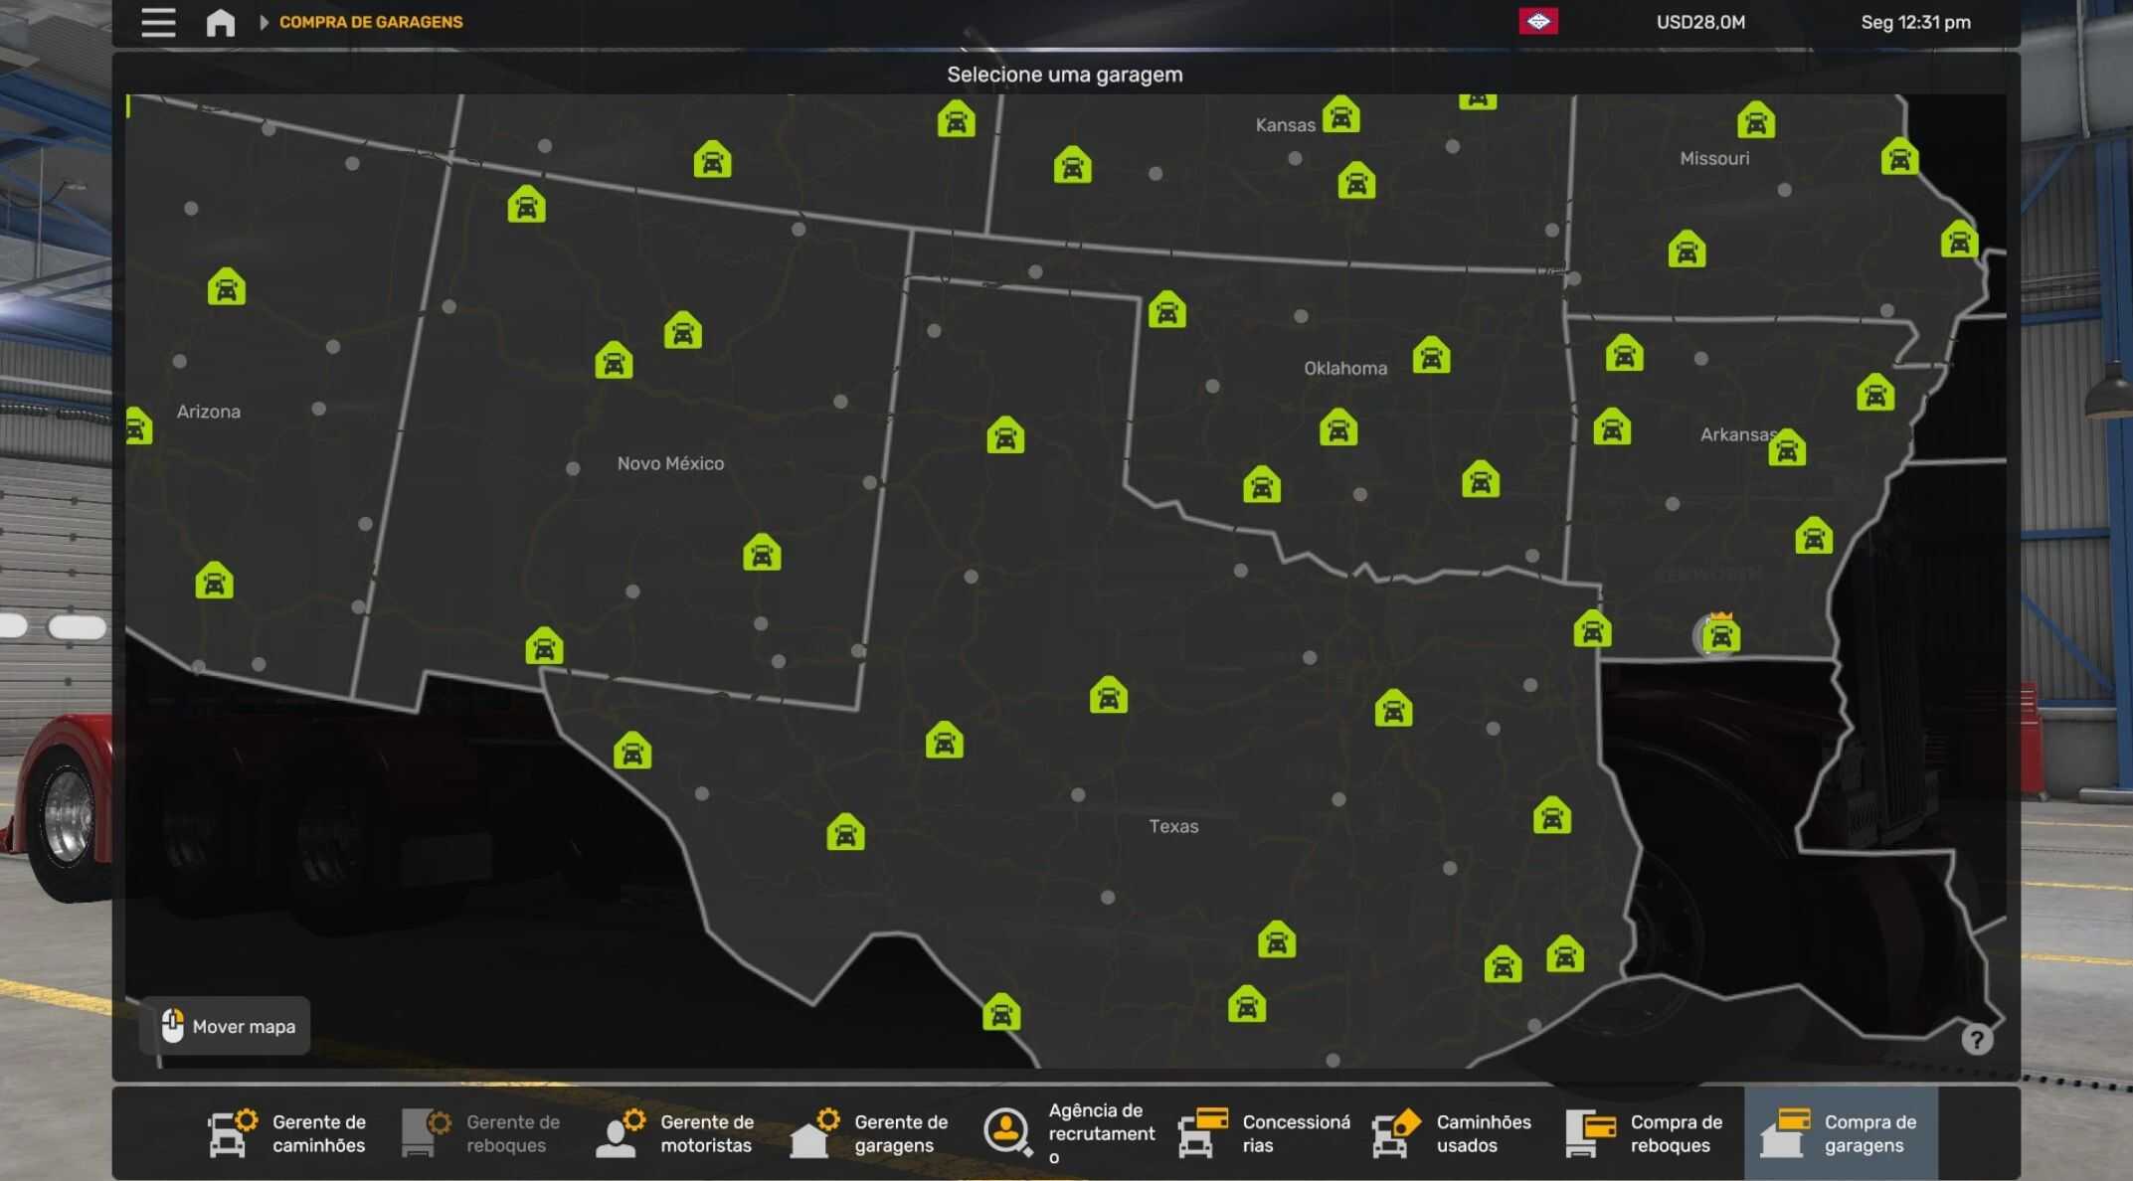Click the breadcrumb arrow before Compra de Garagens
2133x1181 pixels.
(264, 22)
